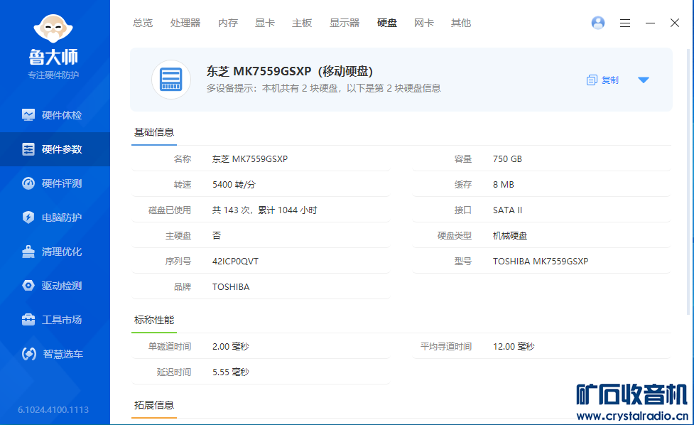Click the disk type value 机械硬盘
The image size is (694, 425).
[510, 236]
